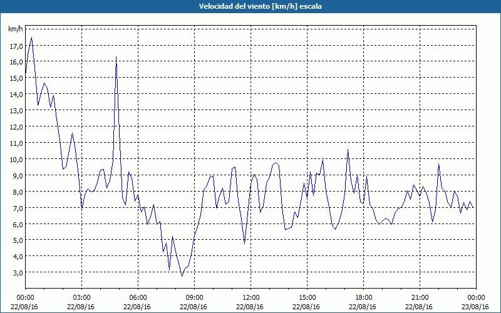Click the lowest trough of the line after 08:00
Viewport: 501px width, 313px height.
[x=182, y=276]
